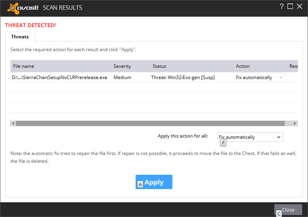Open row's Fix automatically action dropdown
The width and height of the screenshot is (308, 217).
pos(260,77)
